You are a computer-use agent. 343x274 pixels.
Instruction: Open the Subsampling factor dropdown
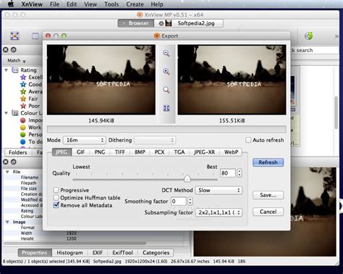[219, 212]
